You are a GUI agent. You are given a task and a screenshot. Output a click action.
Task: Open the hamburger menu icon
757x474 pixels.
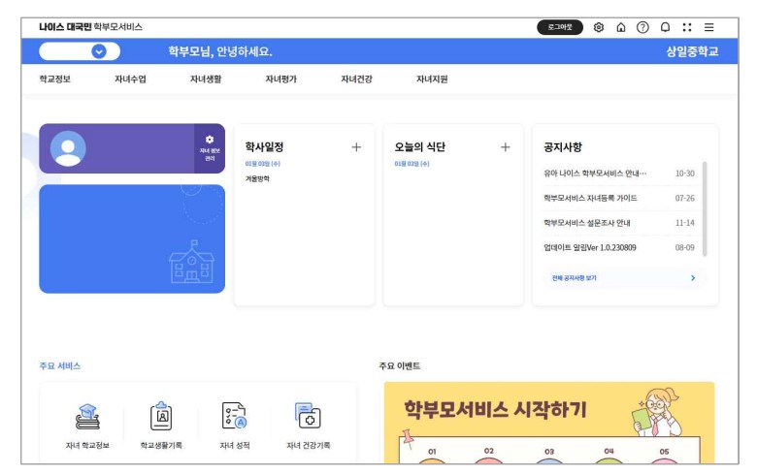tap(708, 27)
